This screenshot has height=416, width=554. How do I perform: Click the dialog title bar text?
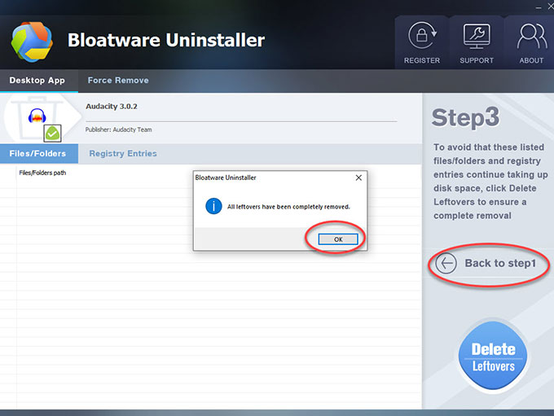click(226, 177)
